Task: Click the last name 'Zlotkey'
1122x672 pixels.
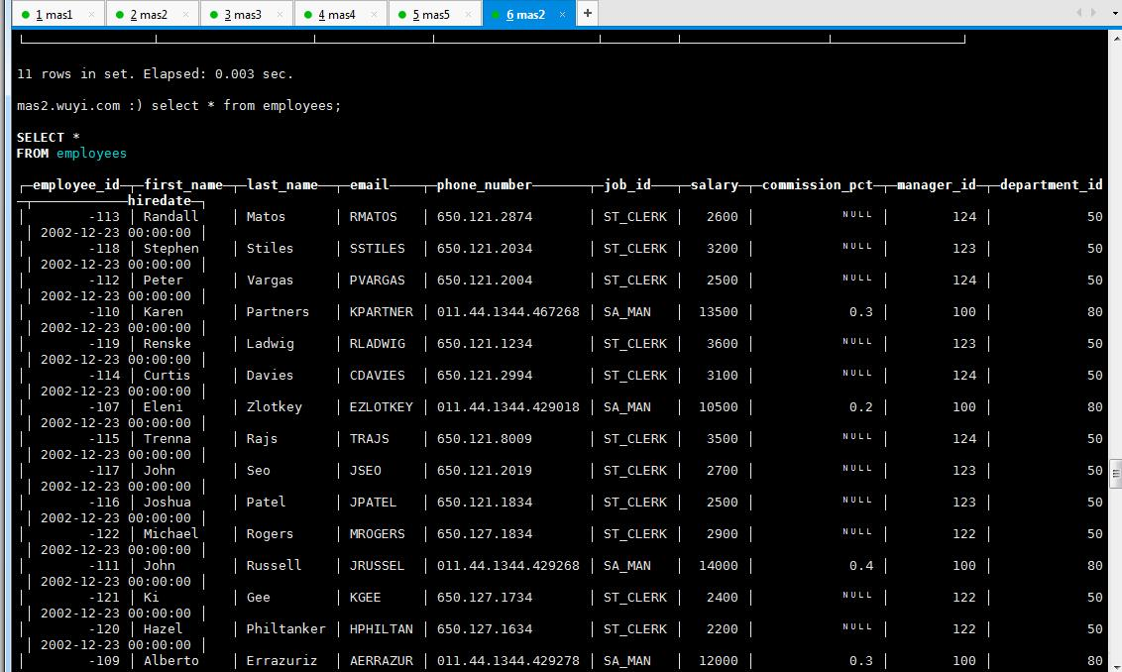Action: click(x=275, y=406)
